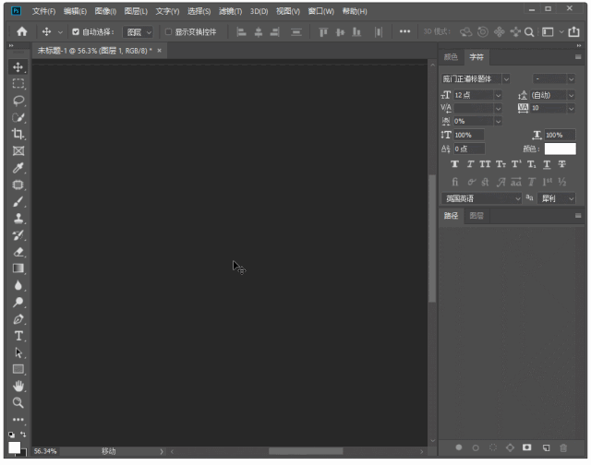This screenshot has width=591, height=465.
Task: Select the Hand tool
Action: tap(18, 386)
